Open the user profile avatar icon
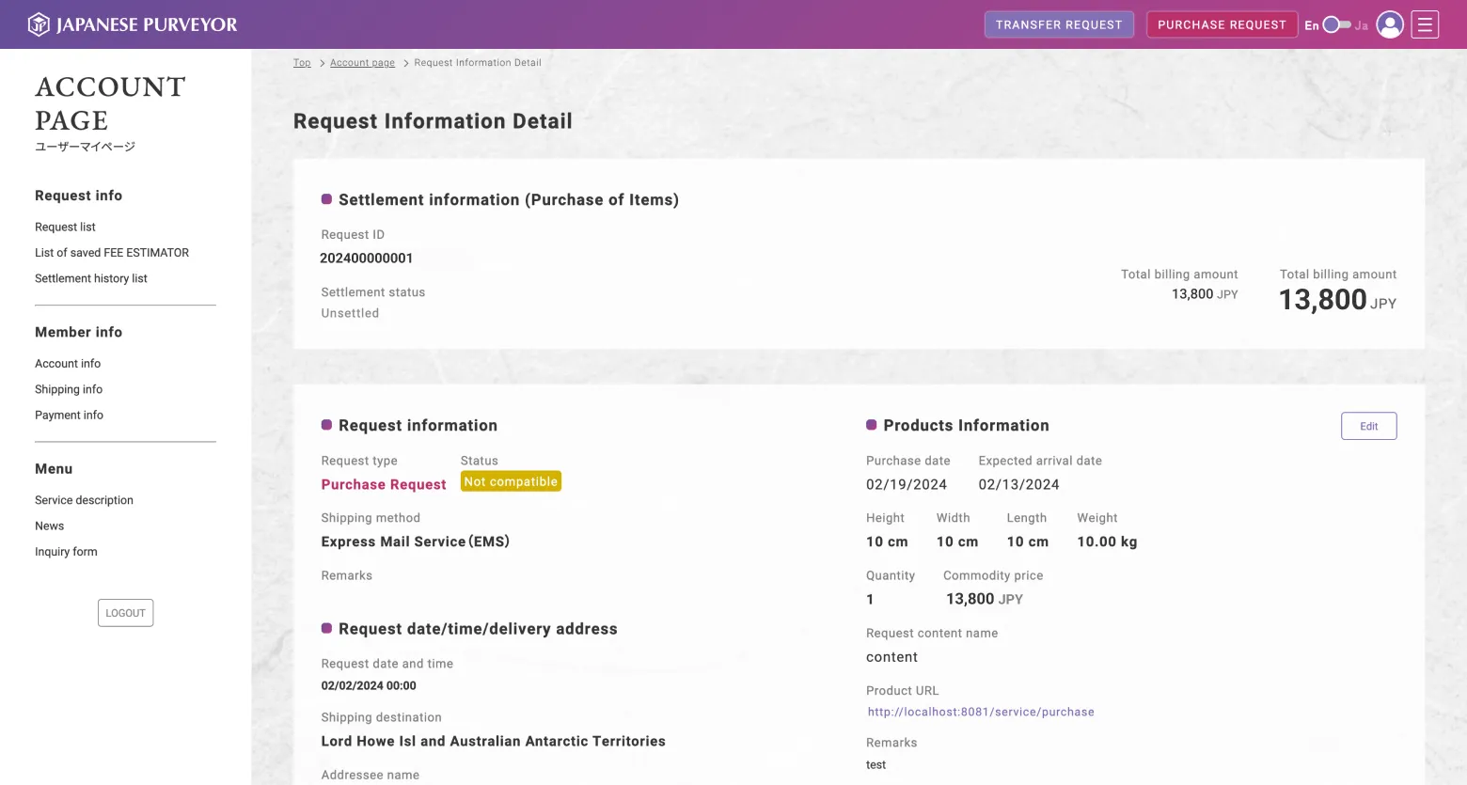The width and height of the screenshot is (1467, 785). pyautogui.click(x=1389, y=24)
